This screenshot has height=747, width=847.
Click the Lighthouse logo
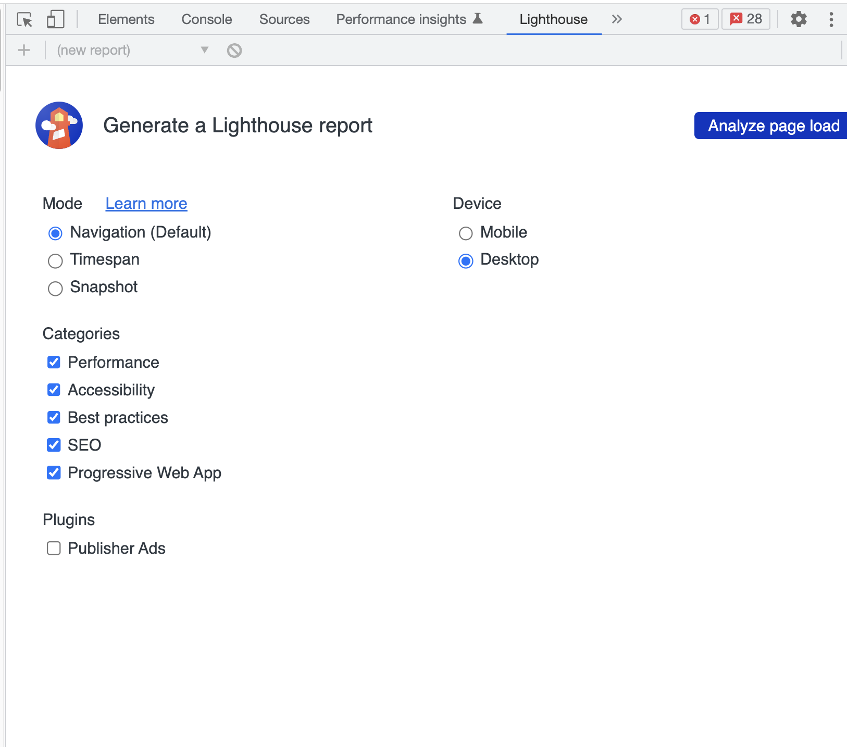point(59,125)
